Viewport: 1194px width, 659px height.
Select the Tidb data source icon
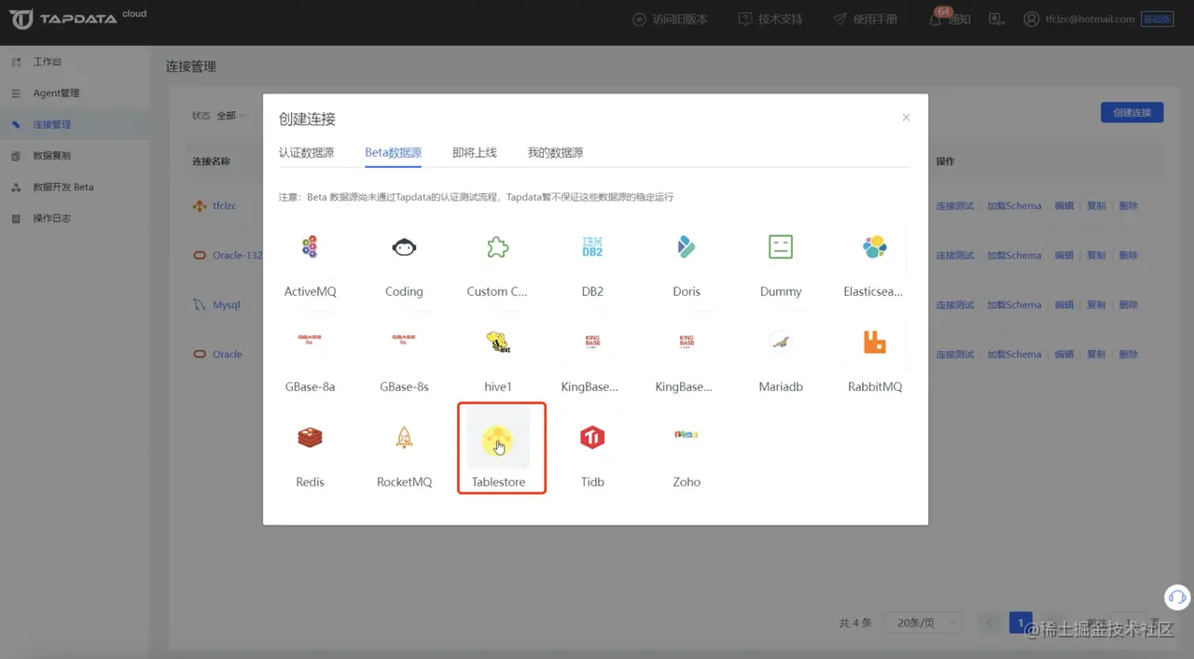(592, 437)
